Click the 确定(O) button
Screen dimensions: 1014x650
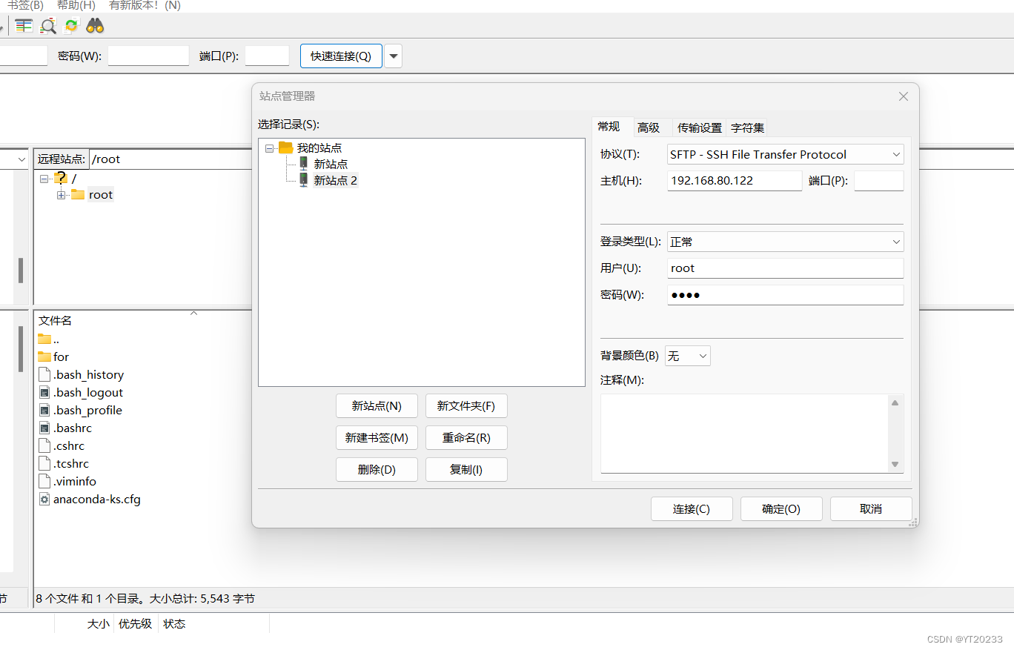[x=781, y=509]
